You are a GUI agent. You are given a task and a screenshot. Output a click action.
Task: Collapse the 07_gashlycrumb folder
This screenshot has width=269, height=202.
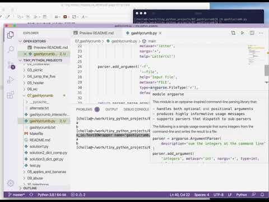point(40,95)
